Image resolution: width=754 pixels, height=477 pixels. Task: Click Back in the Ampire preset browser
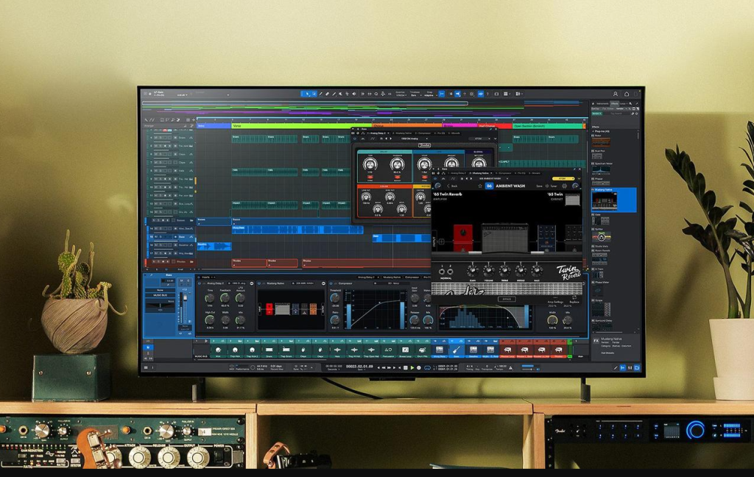point(451,186)
